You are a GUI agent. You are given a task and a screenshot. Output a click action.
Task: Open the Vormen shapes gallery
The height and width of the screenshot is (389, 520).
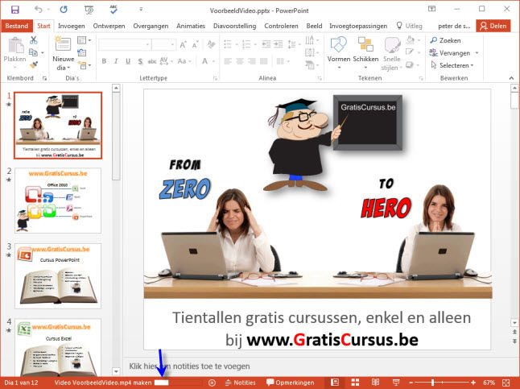point(339,53)
